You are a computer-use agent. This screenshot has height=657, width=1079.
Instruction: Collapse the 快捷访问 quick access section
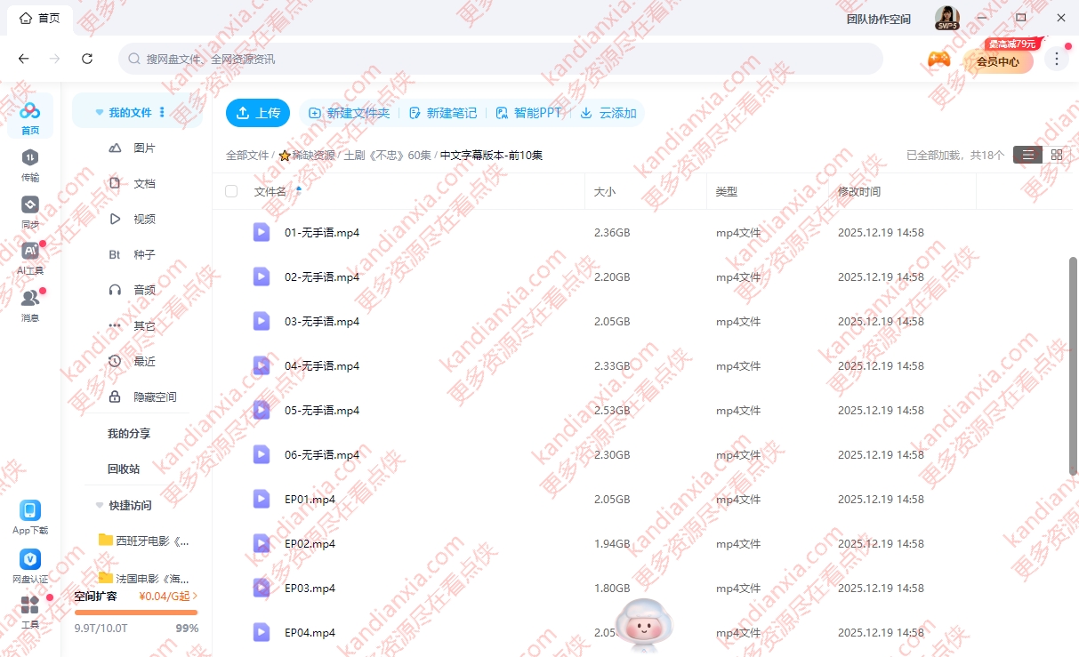tap(99, 505)
